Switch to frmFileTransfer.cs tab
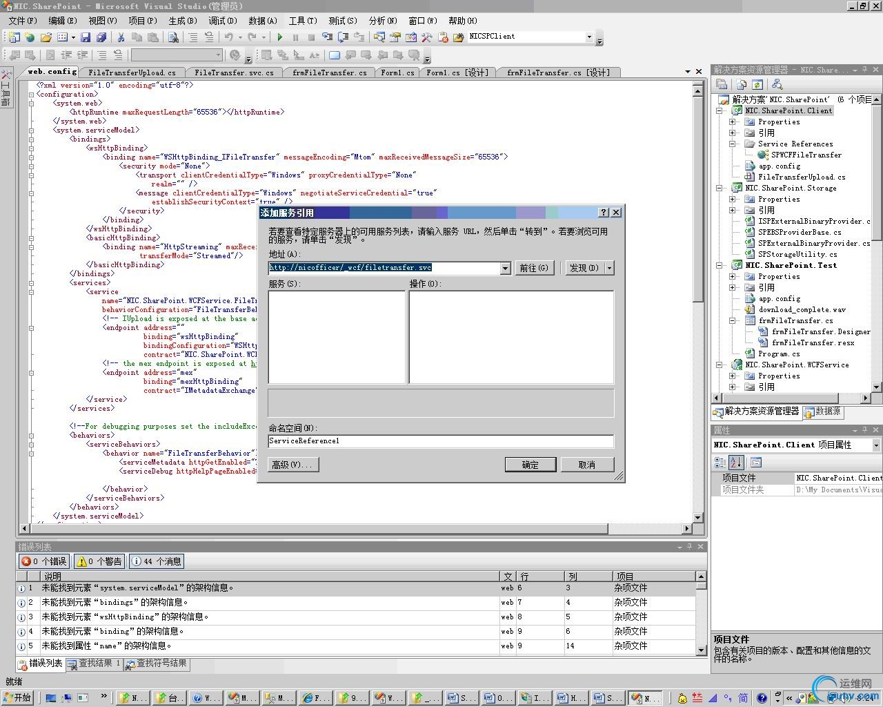 click(x=329, y=72)
